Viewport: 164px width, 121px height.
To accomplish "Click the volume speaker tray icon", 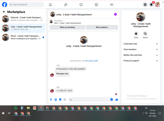I will click(146, 113).
